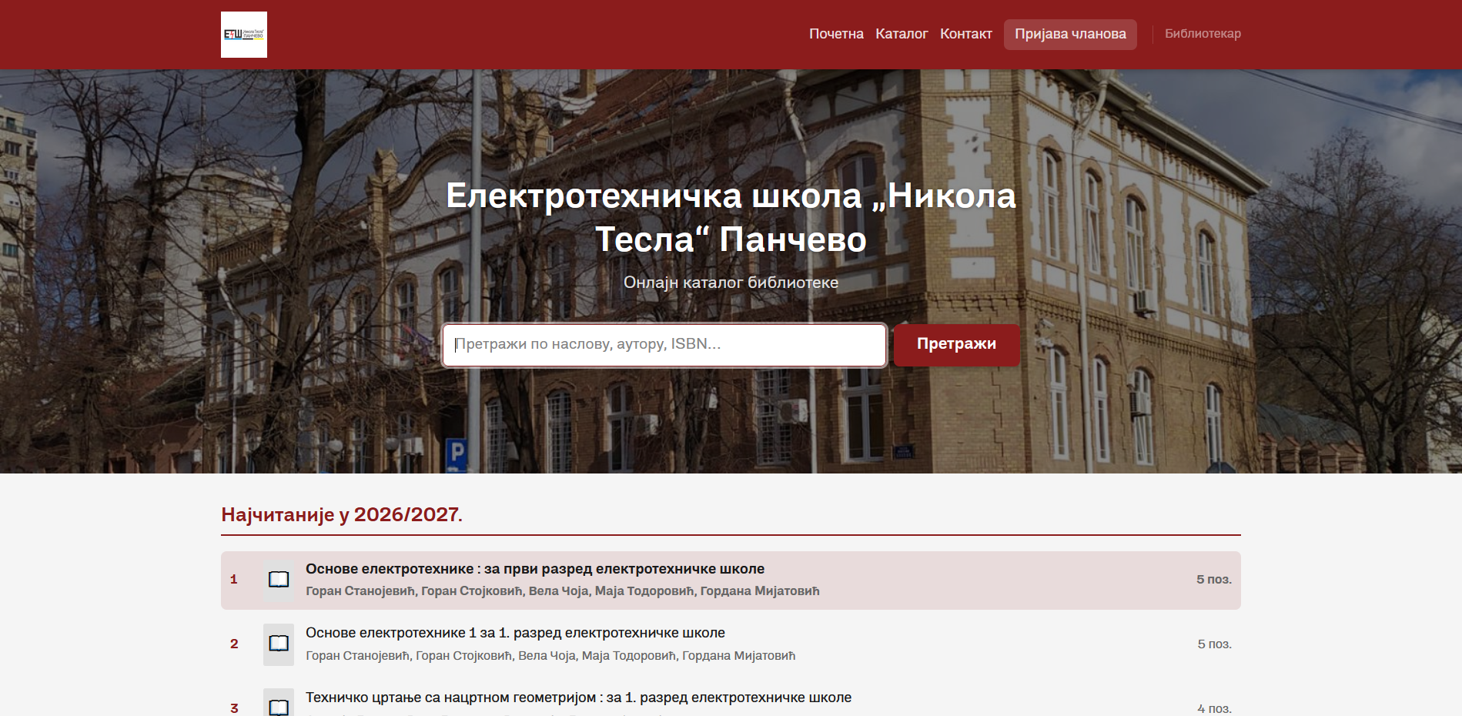1462x716 pixels.
Task: Open the Библиотекар login link
Action: point(1203,34)
